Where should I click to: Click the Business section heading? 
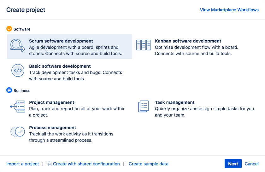pos(22,90)
